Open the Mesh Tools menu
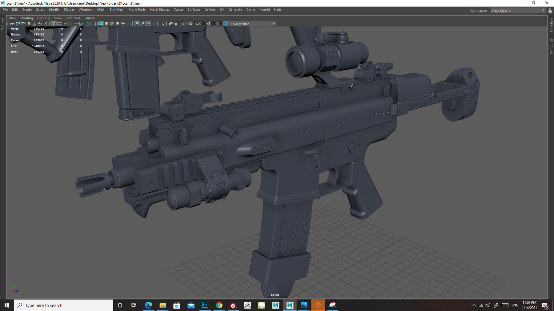The height and width of the screenshot is (311, 554). pos(137,10)
